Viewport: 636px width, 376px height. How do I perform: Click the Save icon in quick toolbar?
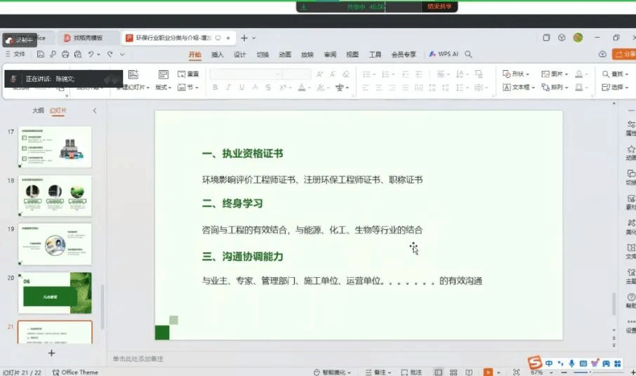coord(41,55)
